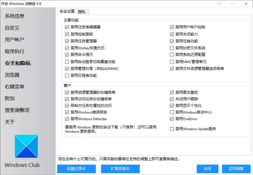Uncheck 禁用WinKey快捷方式

pos(67,48)
